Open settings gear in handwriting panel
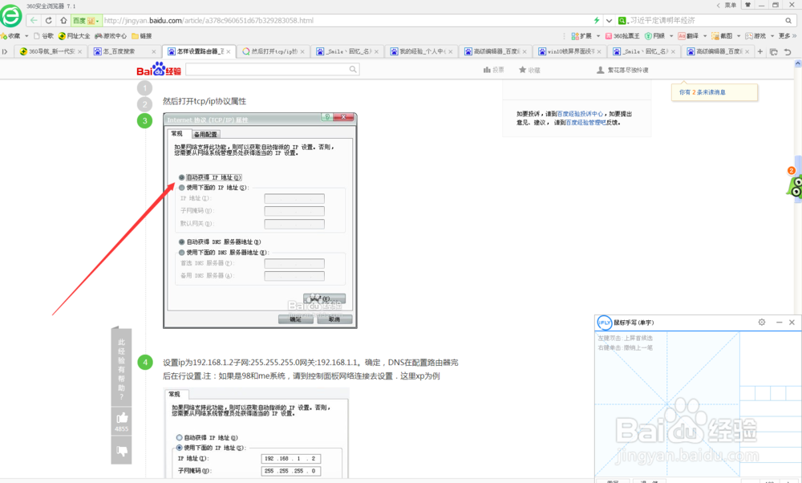The width and height of the screenshot is (802, 483). 761,322
